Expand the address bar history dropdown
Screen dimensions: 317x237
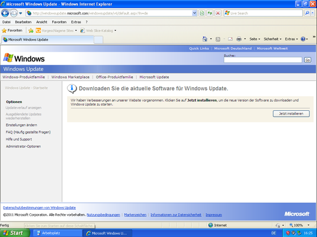[x=194, y=14]
